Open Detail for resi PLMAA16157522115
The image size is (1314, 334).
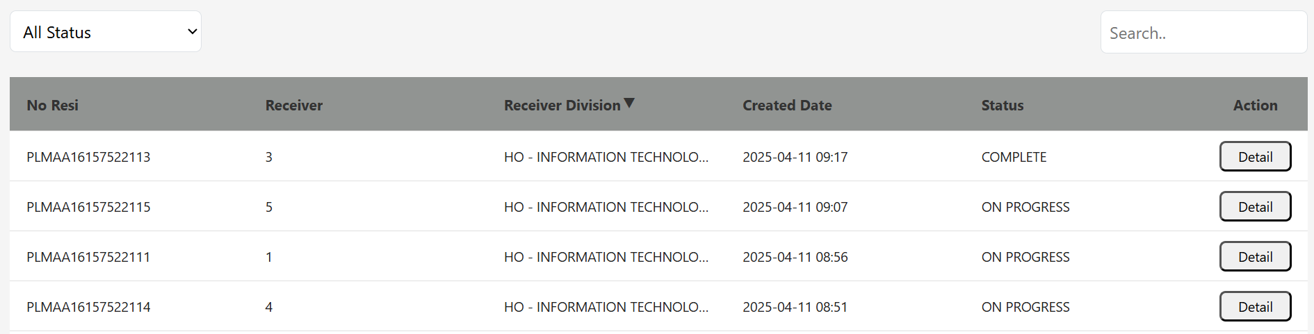pos(1256,206)
